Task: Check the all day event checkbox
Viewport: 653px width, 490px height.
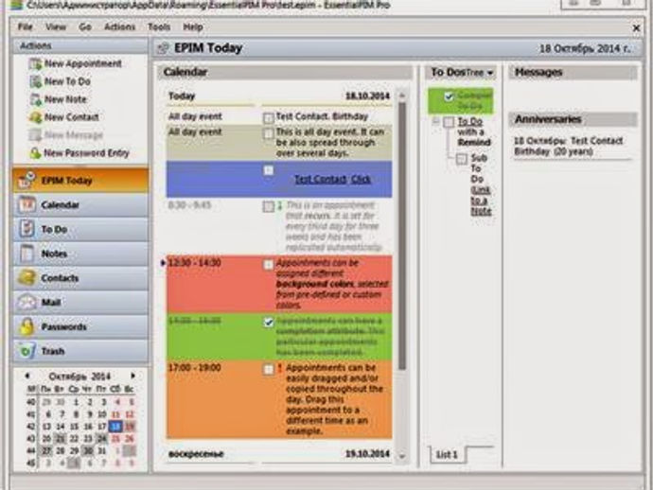Action: coord(269,133)
